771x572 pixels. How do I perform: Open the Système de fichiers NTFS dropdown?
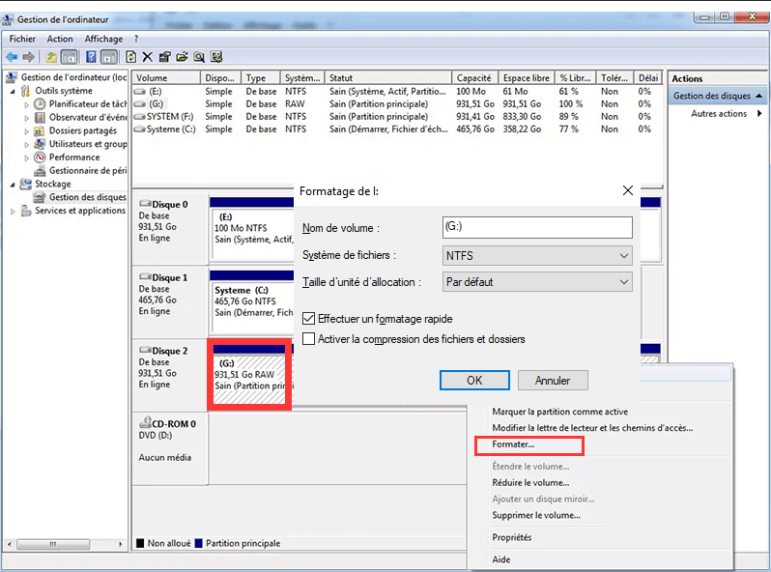click(x=537, y=256)
